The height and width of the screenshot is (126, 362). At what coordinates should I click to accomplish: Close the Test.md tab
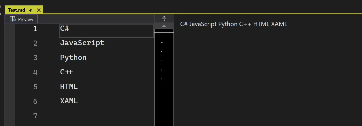pyautogui.click(x=39, y=10)
